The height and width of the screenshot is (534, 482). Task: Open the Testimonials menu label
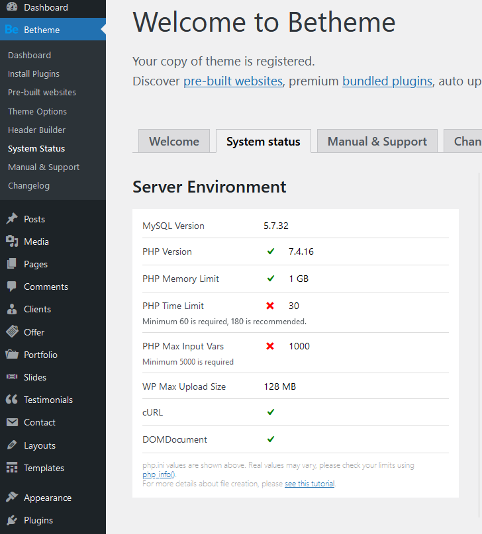click(x=48, y=400)
